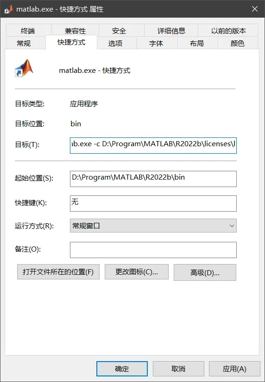Select the 选项 tab

pyautogui.click(x=115, y=43)
